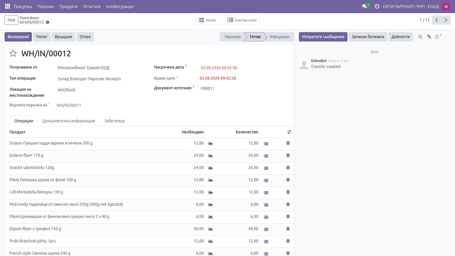Viewport: 455px width, 256px height.
Task: Open the activities clock icon
Action: click(377, 6)
